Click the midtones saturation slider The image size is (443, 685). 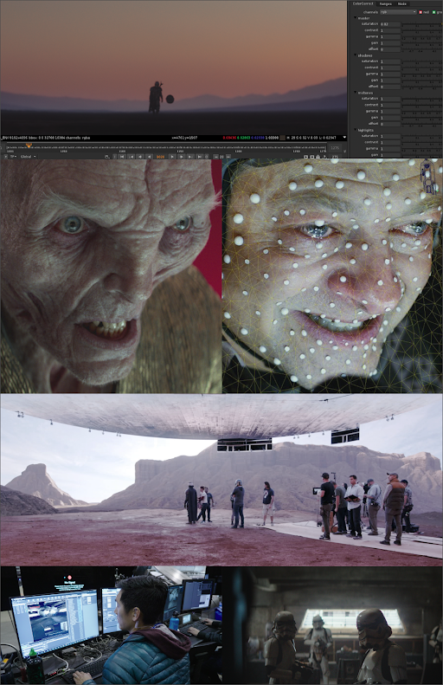422,99
